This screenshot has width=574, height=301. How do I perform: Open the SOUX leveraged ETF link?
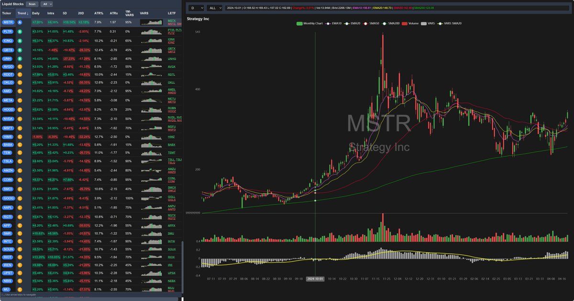[172, 249]
